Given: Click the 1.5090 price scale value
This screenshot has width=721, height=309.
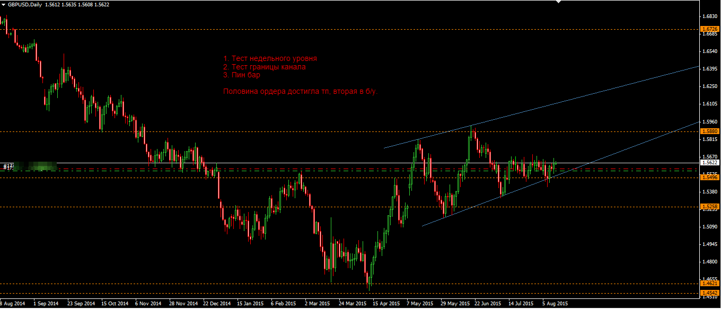Looking at the screenshot, I should coord(710,227).
